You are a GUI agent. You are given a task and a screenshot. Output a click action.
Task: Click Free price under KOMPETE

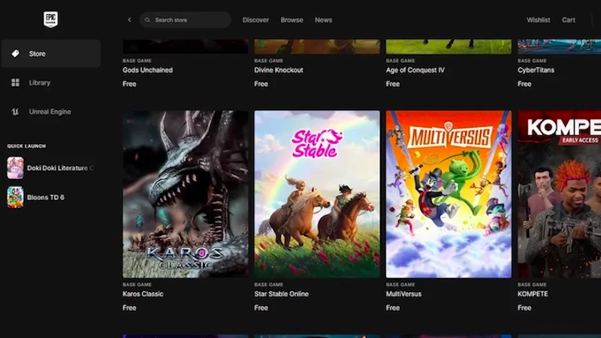pos(524,308)
